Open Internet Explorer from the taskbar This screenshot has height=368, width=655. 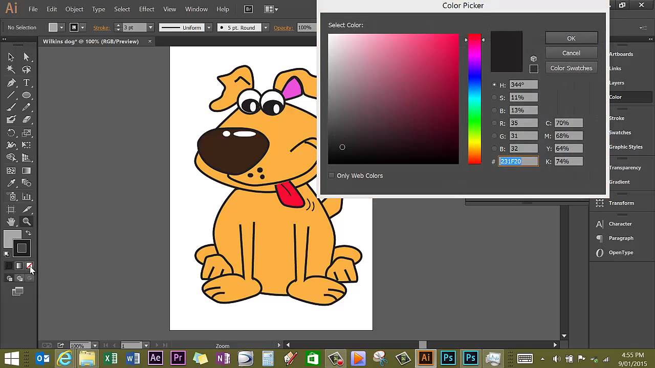pyautogui.click(x=65, y=358)
